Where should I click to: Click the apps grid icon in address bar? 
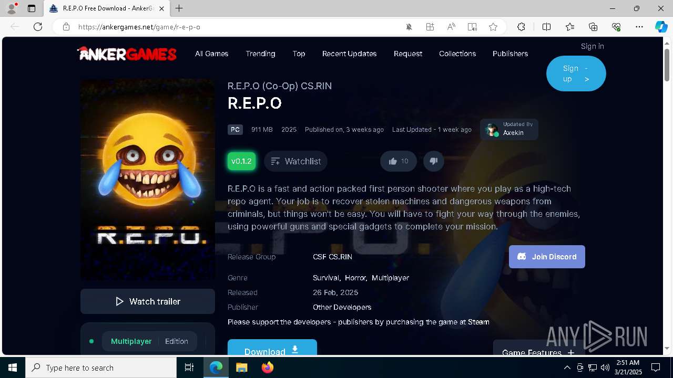click(430, 27)
